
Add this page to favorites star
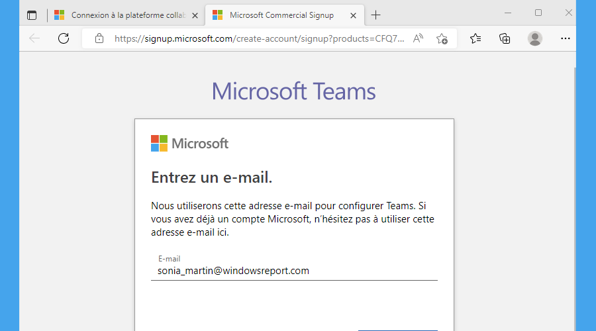point(442,39)
